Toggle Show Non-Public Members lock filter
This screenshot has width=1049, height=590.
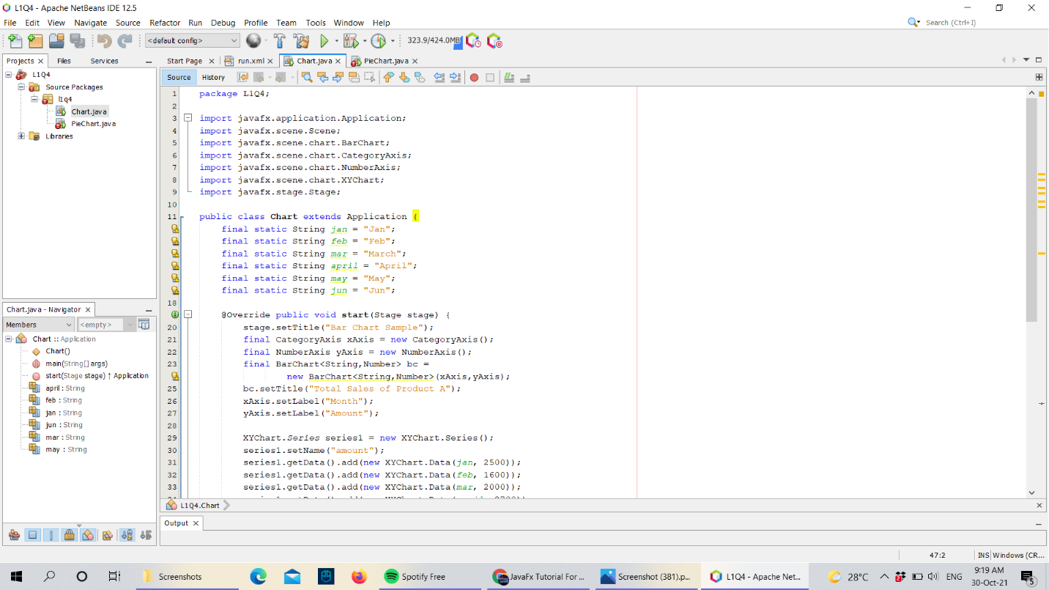pyautogui.click(x=69, y=535)
